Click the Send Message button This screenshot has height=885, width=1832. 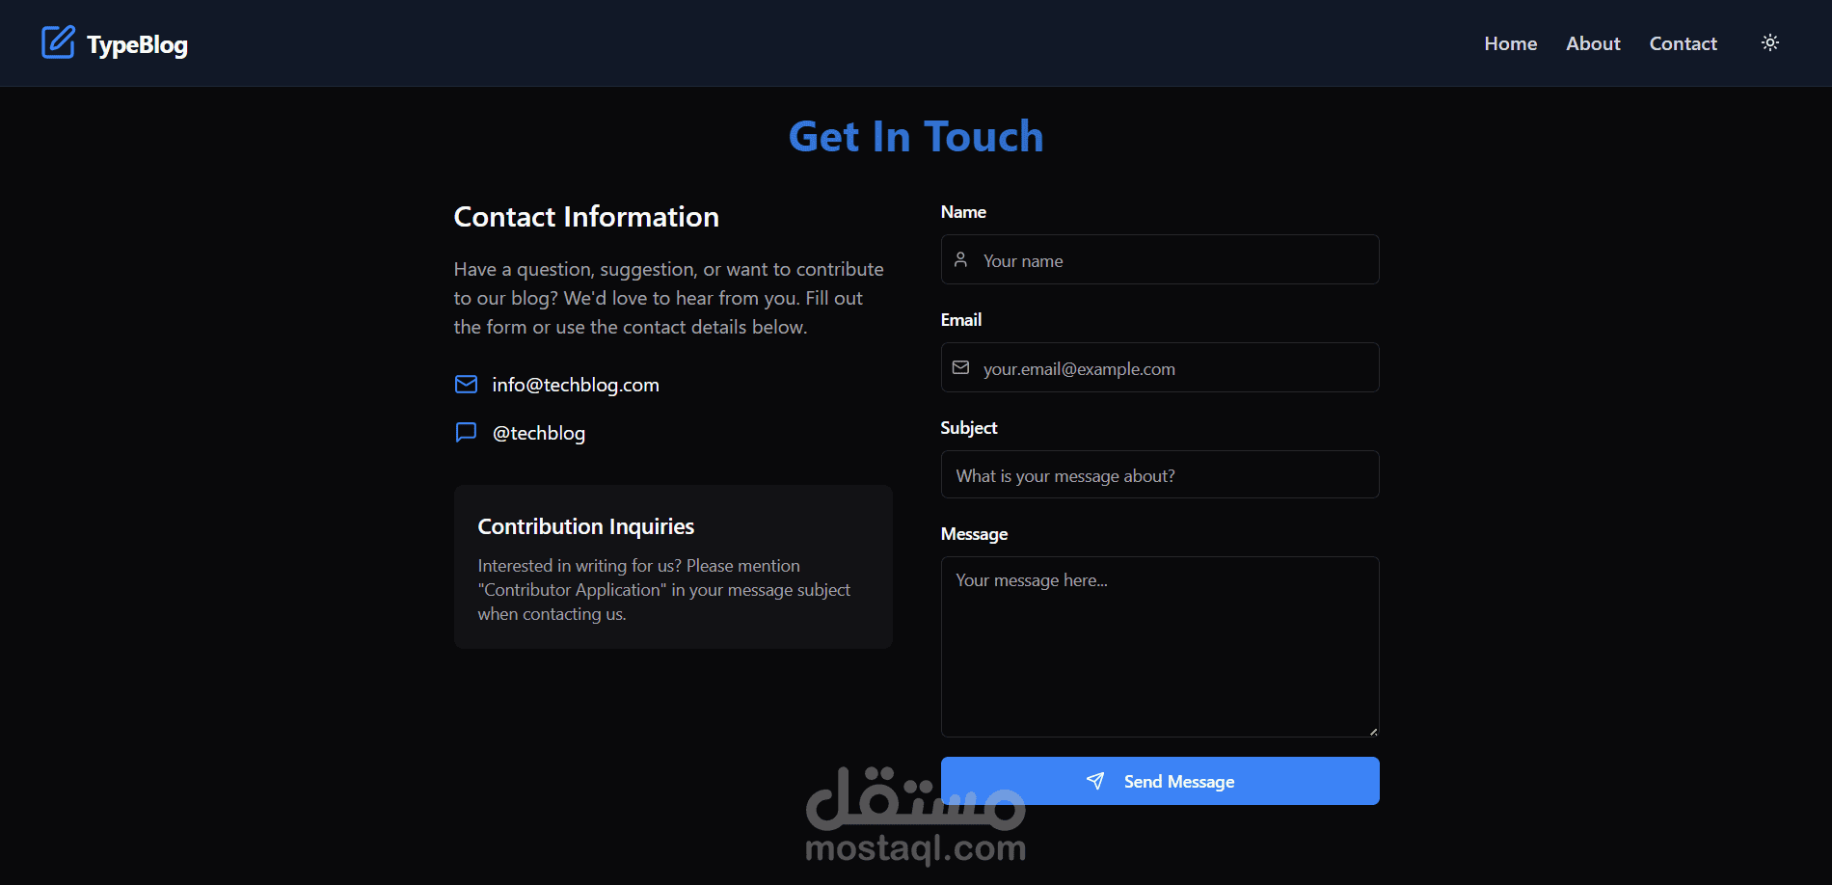coord(1160,781)
